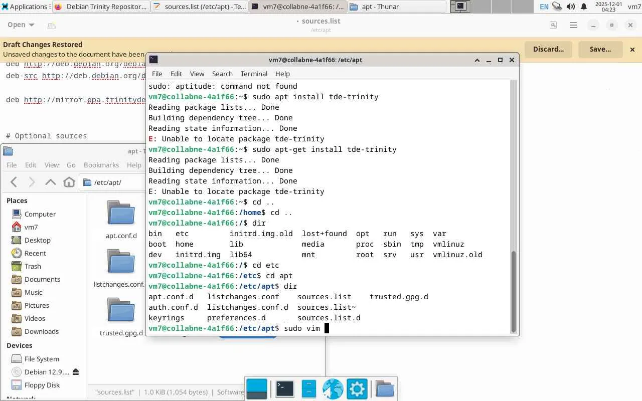Open Thunar's Edit menu

coord(31,165)
